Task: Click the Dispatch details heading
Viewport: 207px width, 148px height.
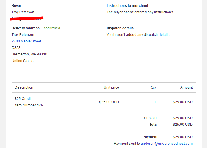Action: [120, 28]
